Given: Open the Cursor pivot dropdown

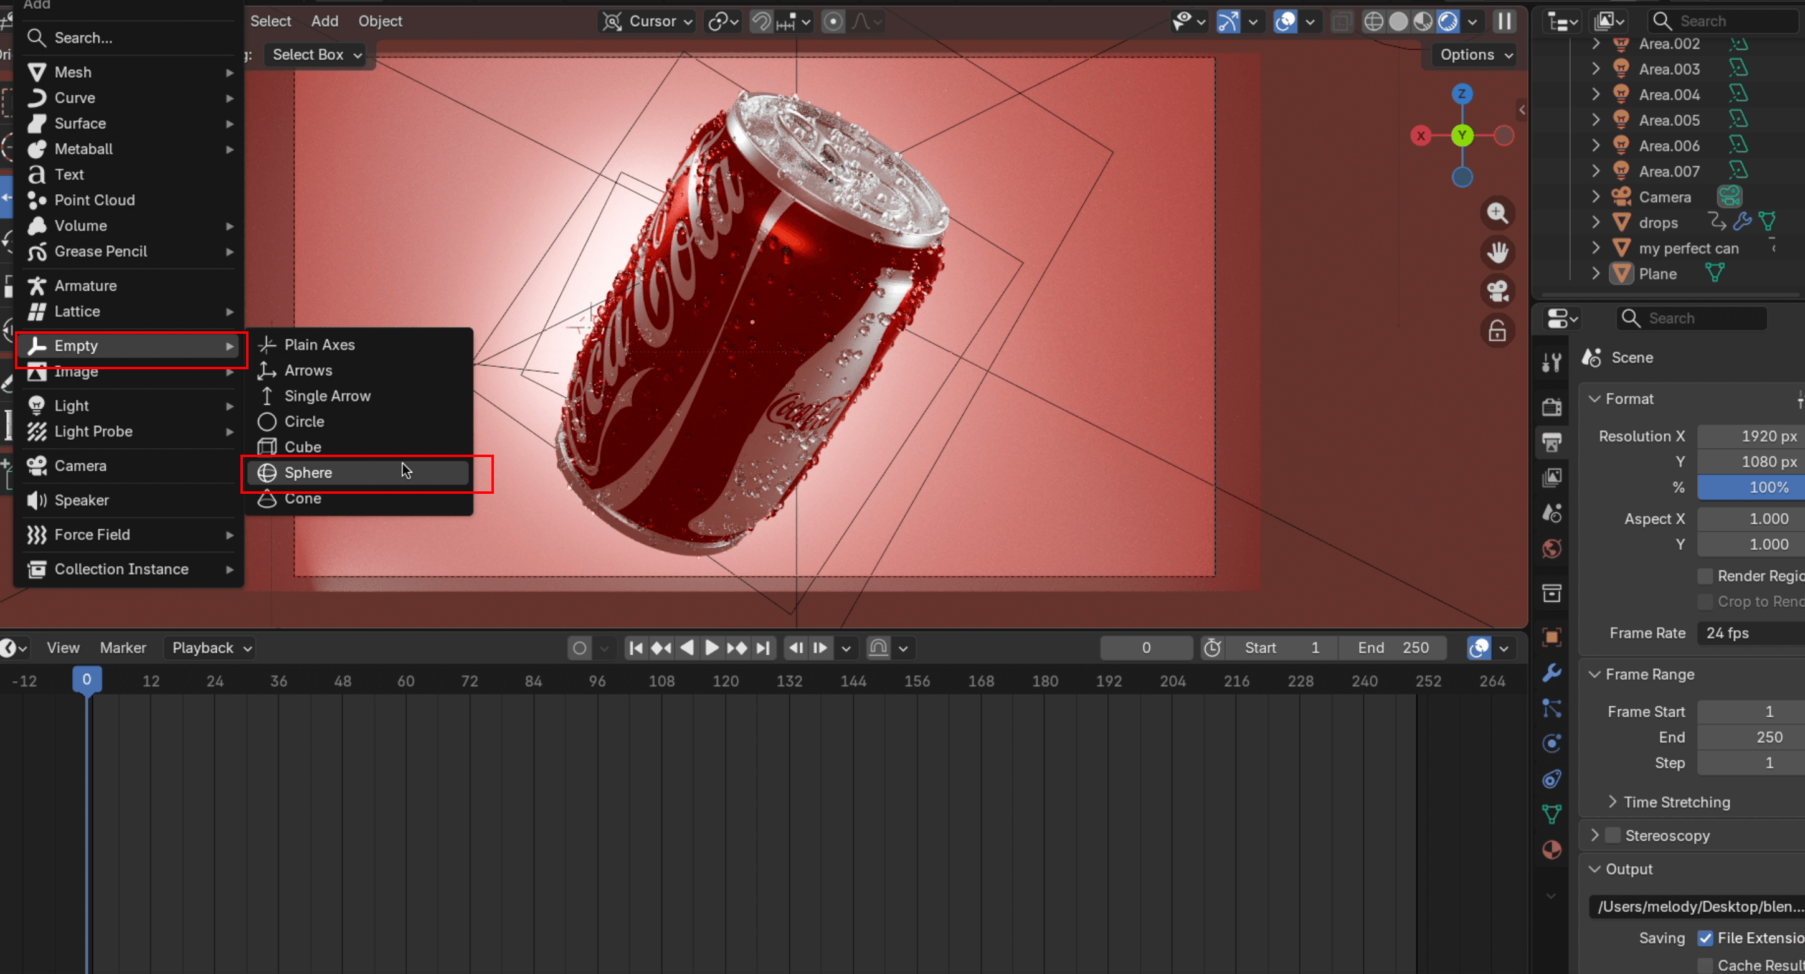Looking at the screenshot, I should click(x=648, y=22).
